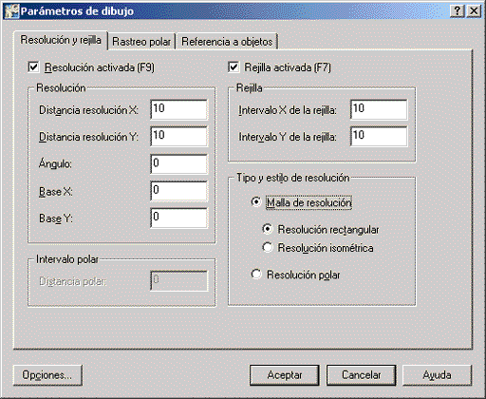The image size is (486, 399).
Task: Click the Distancia resolución X field
Action: point(178,110)
